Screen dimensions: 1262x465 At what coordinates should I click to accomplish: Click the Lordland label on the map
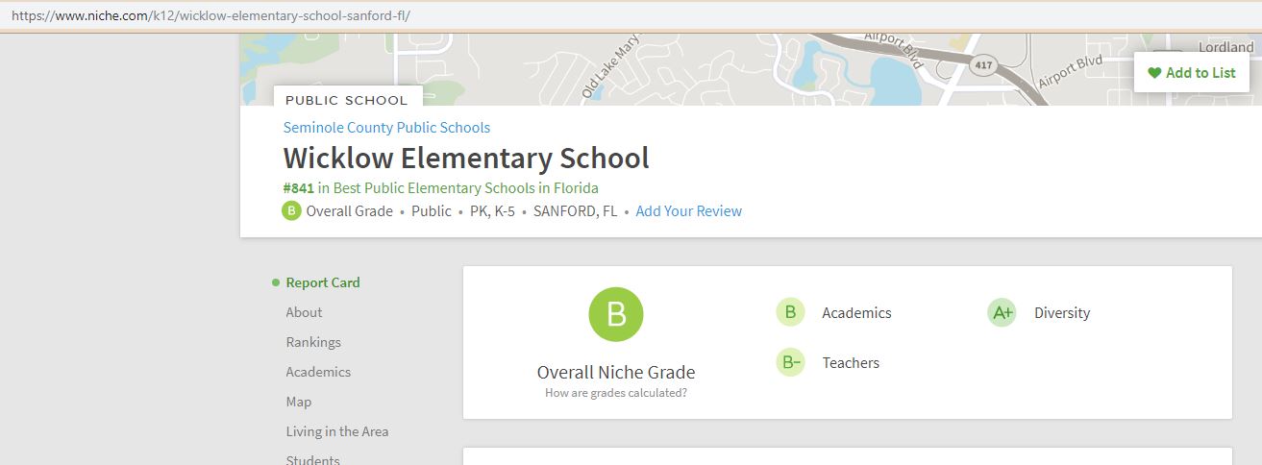(1226, 47)
